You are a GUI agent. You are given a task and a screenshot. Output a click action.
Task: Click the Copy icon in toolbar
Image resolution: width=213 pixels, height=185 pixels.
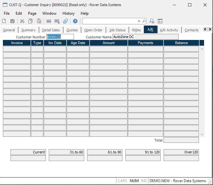[x=30, y=21]
